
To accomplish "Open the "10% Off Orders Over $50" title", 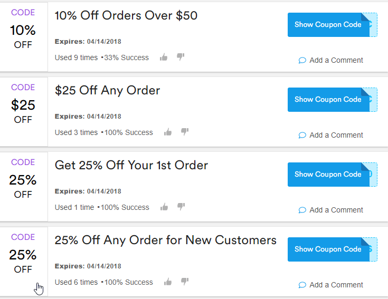I will pyautogui.click(x=126, y=16).
